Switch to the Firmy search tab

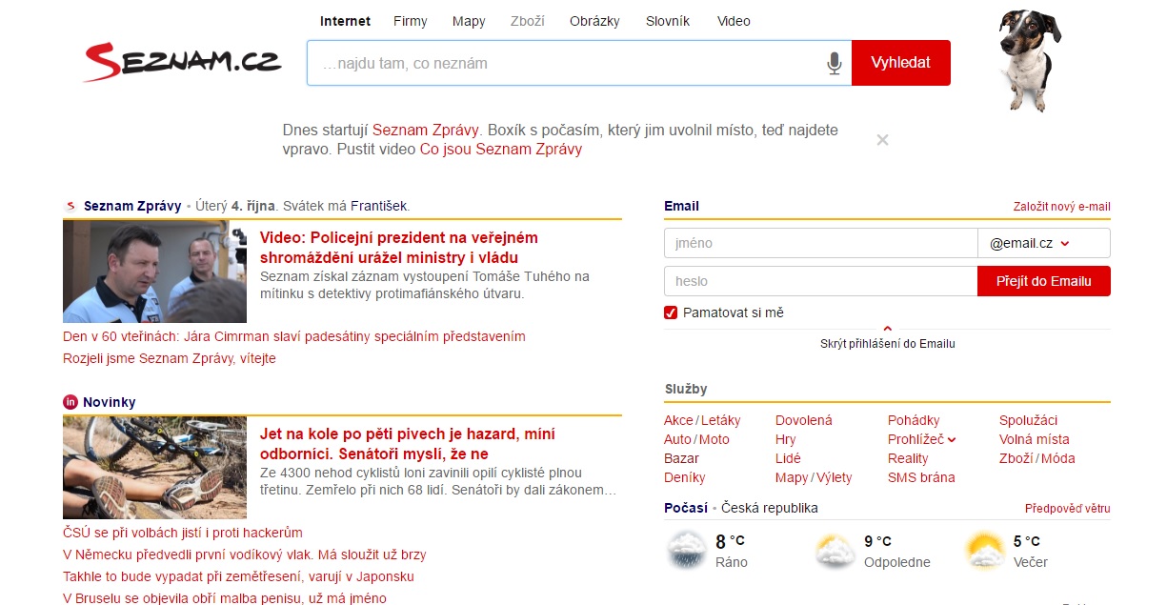click(x=411, y=21)
